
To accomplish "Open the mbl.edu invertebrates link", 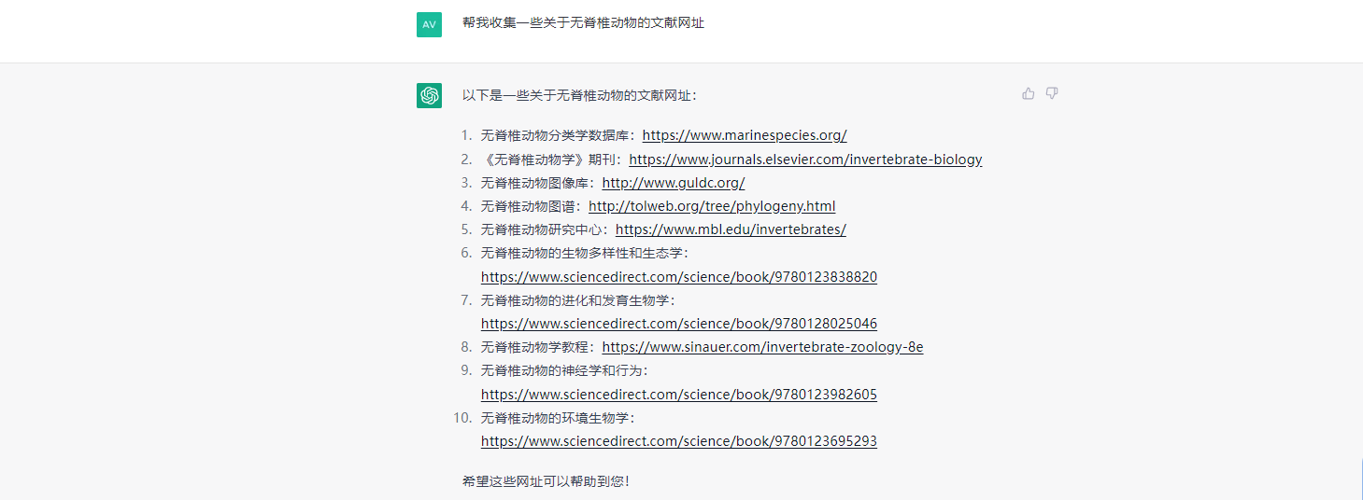I will pyautogui.click(x=731, y=229).
